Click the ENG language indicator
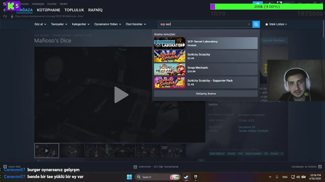 pyautogui.click(x=285, y=177)
